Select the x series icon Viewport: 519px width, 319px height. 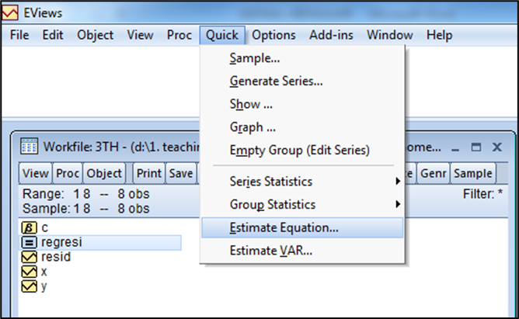tap(29, 272)
